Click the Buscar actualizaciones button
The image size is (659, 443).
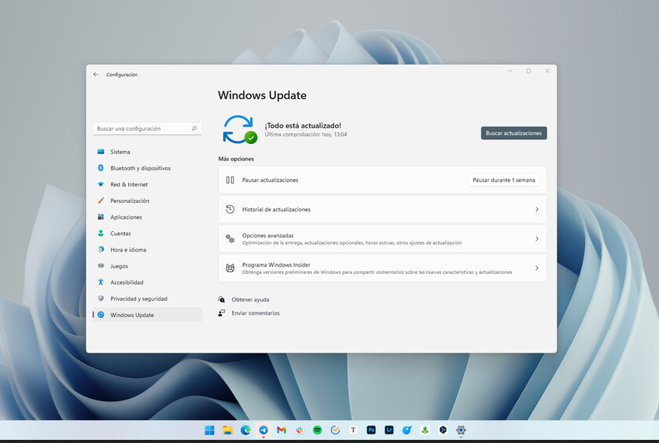(x=514, y=133)
